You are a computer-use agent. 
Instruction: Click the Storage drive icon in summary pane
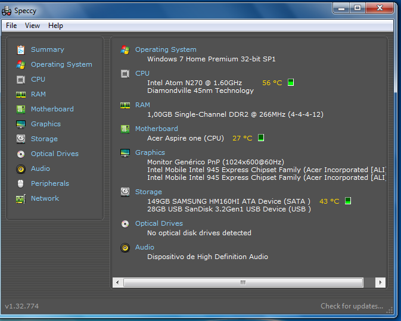click(x=125, y=192)
